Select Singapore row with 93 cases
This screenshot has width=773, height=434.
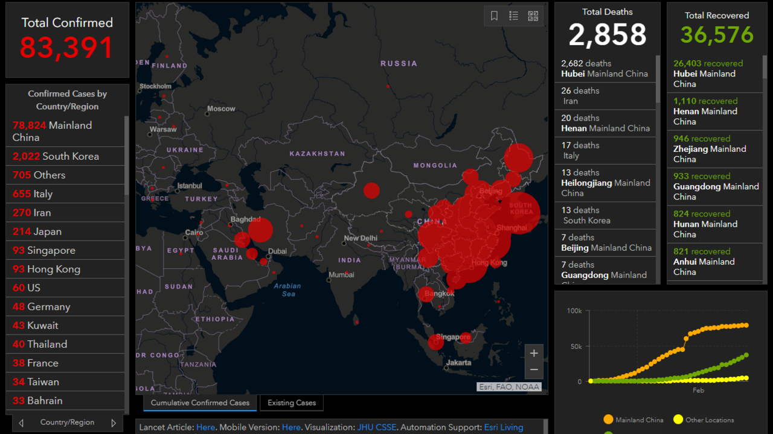coord(65,250)
